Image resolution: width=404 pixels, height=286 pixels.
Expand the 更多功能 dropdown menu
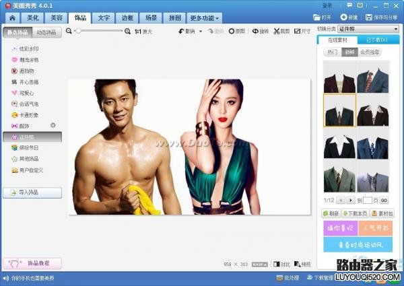205,18
